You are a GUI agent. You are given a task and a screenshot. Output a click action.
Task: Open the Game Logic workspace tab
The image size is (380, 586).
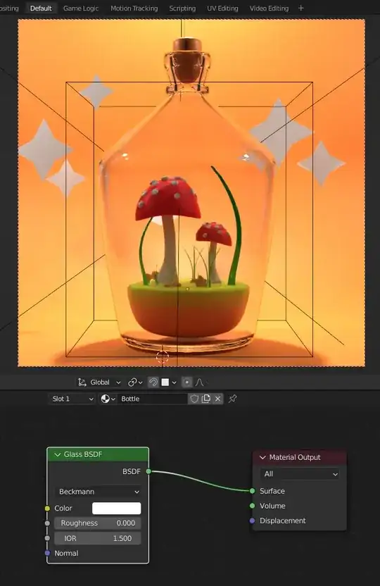[x=81, y=8]
